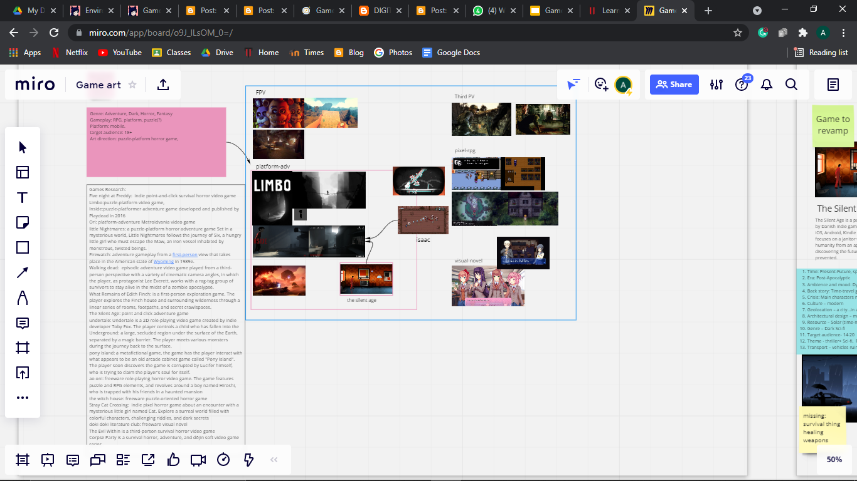Open the Cards list icon

123,460
